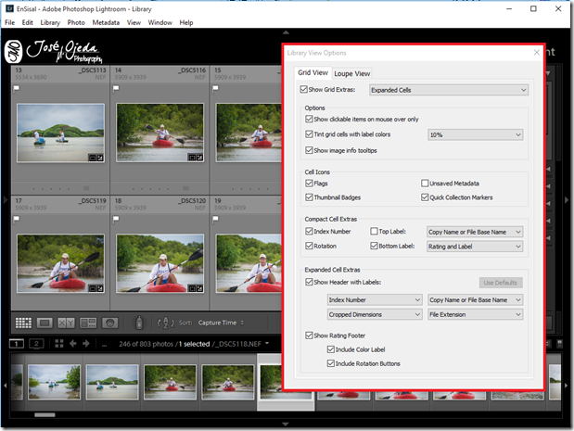Select photo _DSC5120 thumbnail in grid
This screenshot has width=574, height=431.
point(160,263)
